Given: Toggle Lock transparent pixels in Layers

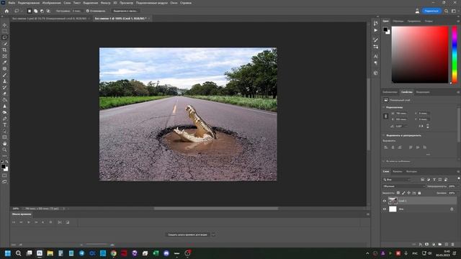Looking at the screenshot, I should 398,193.
